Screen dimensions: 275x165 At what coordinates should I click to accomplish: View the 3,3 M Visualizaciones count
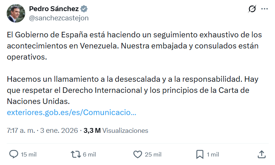(116, 131)
